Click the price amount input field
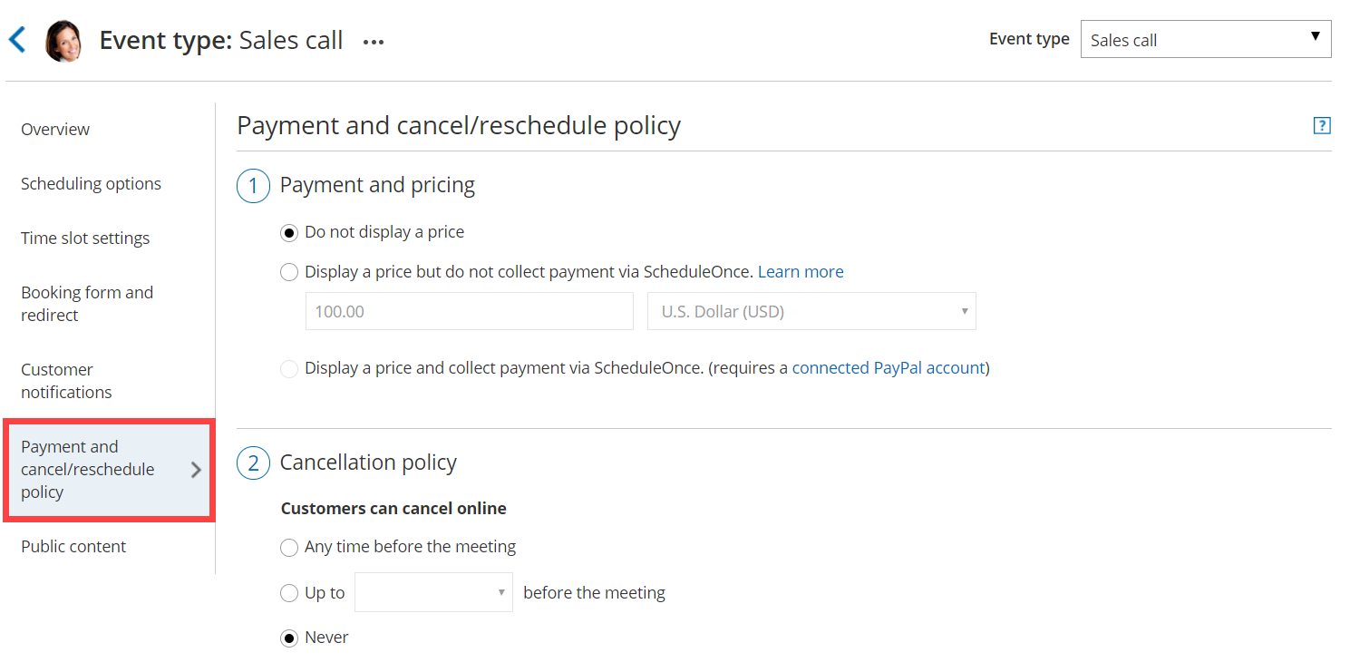The width and height of the screenshot is (1350, 672). click(x=469, y=312)
